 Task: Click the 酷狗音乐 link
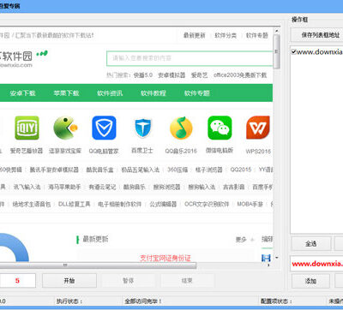pos(135,187)
